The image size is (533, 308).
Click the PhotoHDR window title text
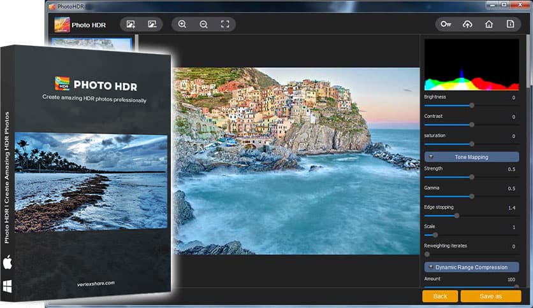[x=70, y=6]
